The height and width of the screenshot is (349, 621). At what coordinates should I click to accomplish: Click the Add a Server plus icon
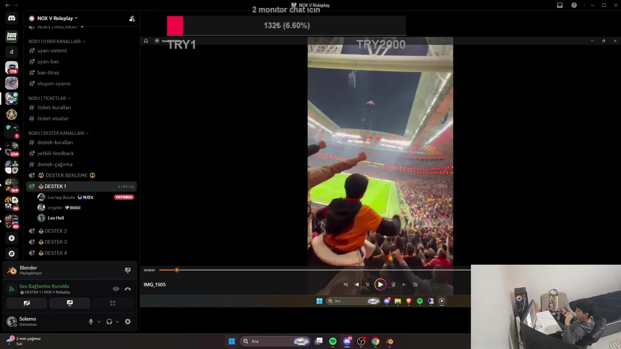tap(12, 238)
